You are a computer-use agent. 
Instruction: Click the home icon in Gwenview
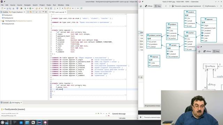(141, 6)
